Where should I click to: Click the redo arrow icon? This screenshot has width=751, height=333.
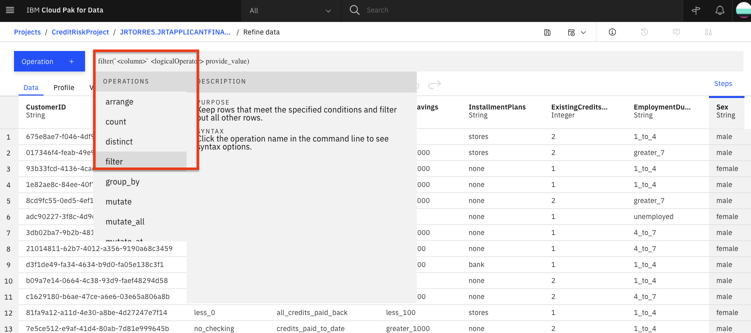435,84
